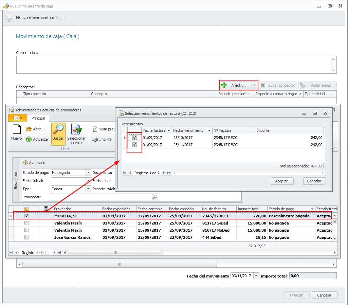Viewport: 348px width, 305px height.
Task: Click the Proveedor field search magnifier
Action: click(x=155, y=197)
